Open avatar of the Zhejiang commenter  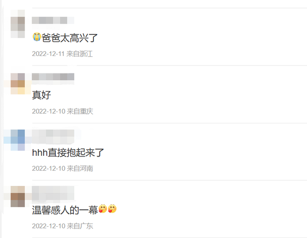click(x=18, y=24)
